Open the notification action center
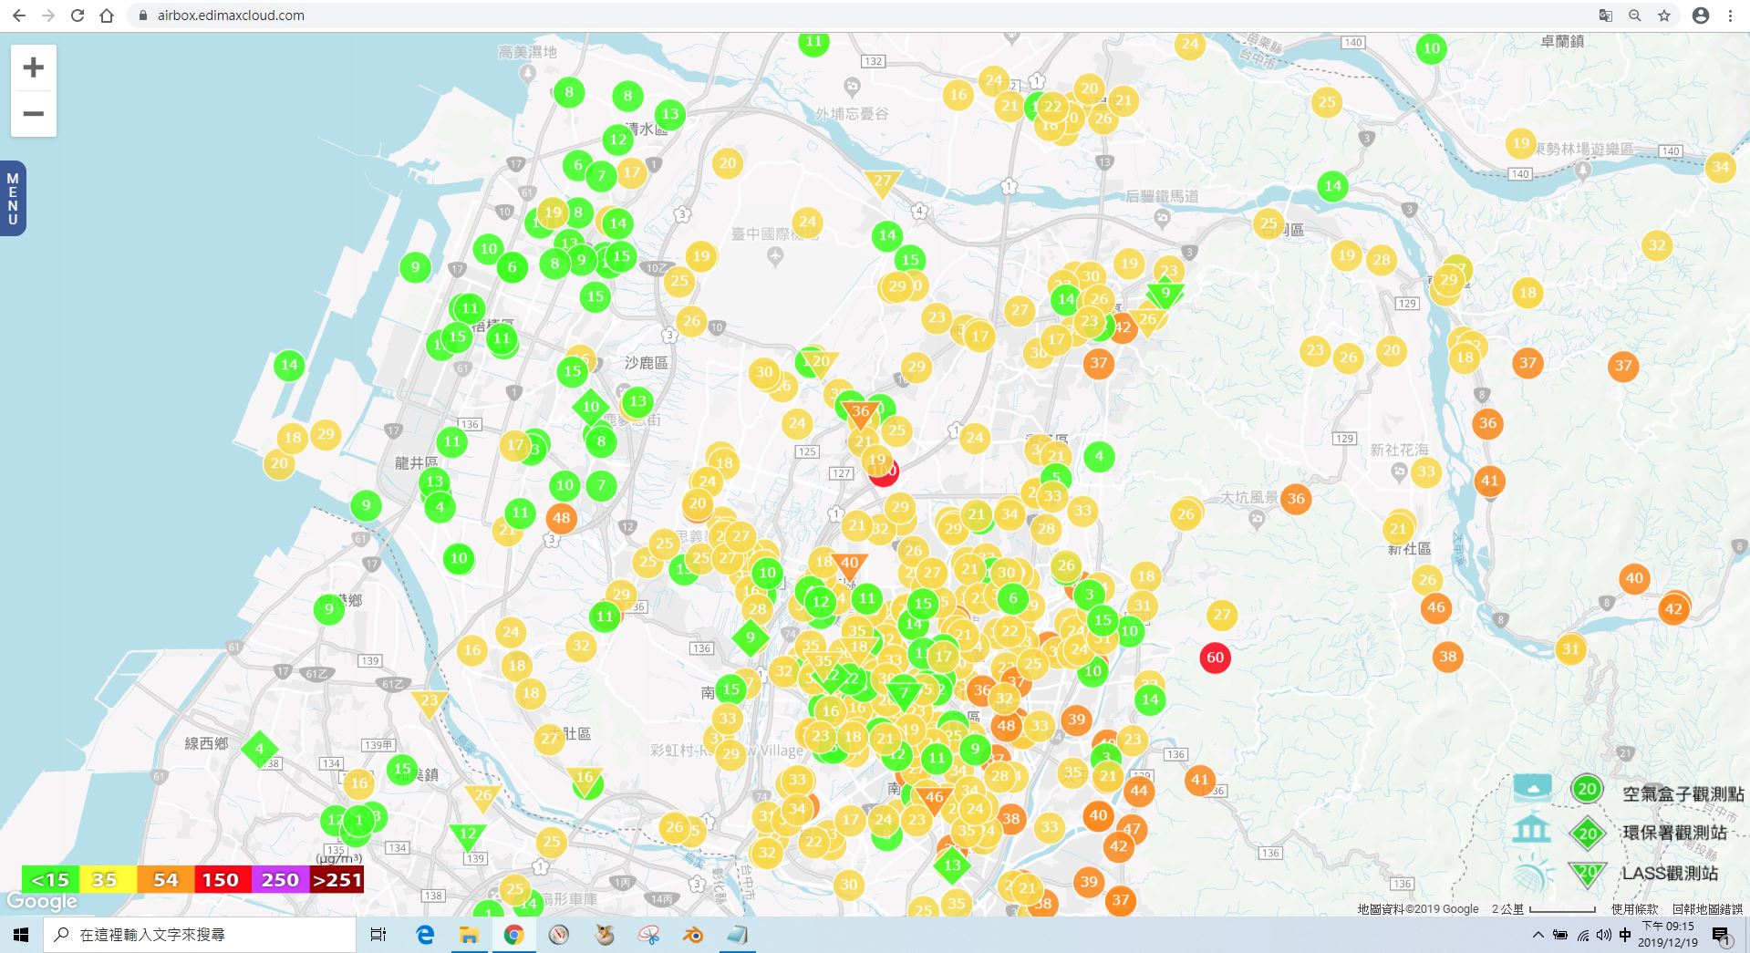The height and width of the screenshot is (953, 1750). (x=1722, y=936)
